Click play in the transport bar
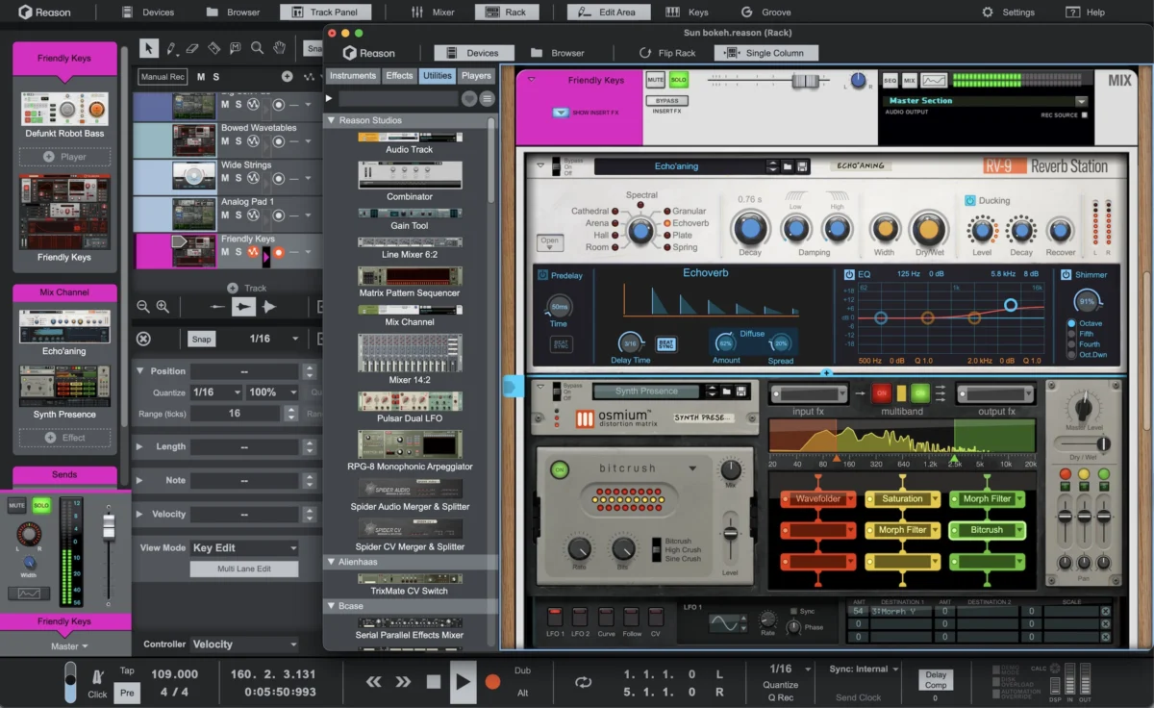The width and height of the screenshot is (1154, 708). [x=463, y=681]
